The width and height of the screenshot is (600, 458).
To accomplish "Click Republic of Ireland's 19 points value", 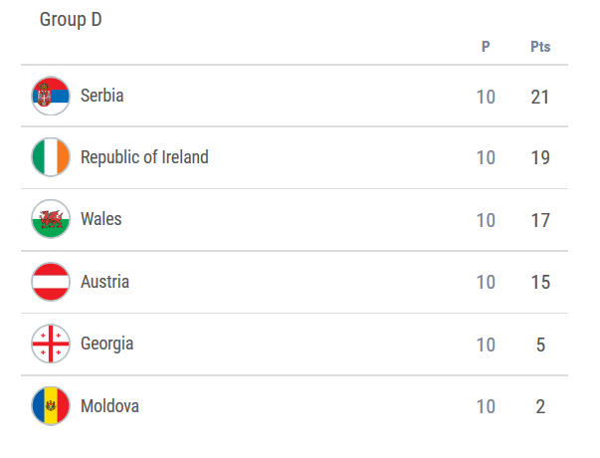I will [540, 158].
